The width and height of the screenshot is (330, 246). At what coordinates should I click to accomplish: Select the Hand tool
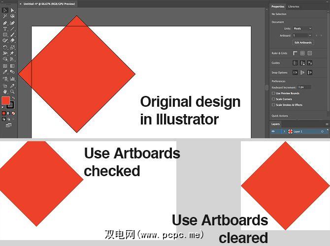pos(5,92)
